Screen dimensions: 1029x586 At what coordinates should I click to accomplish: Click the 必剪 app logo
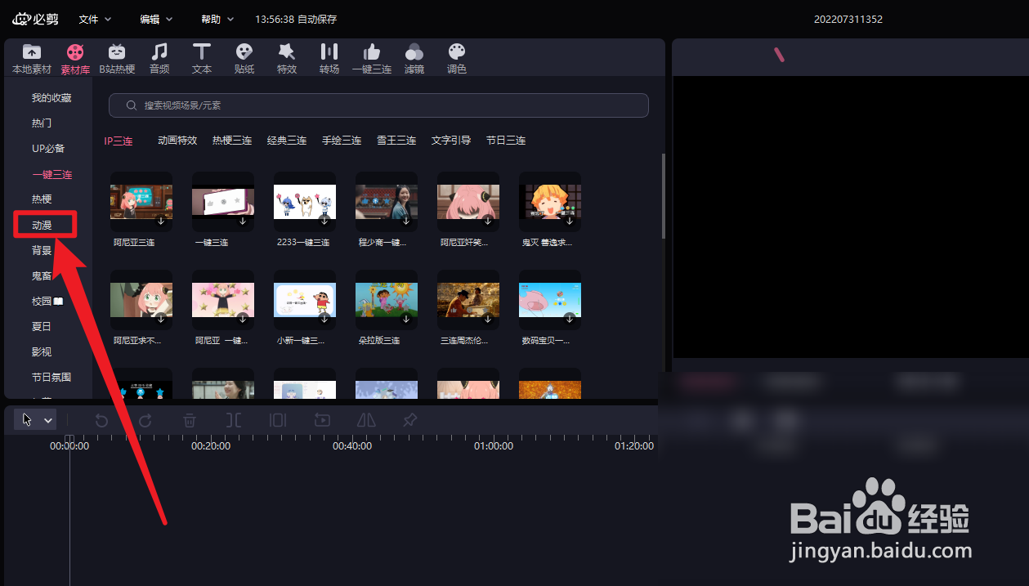pos(36,19)
